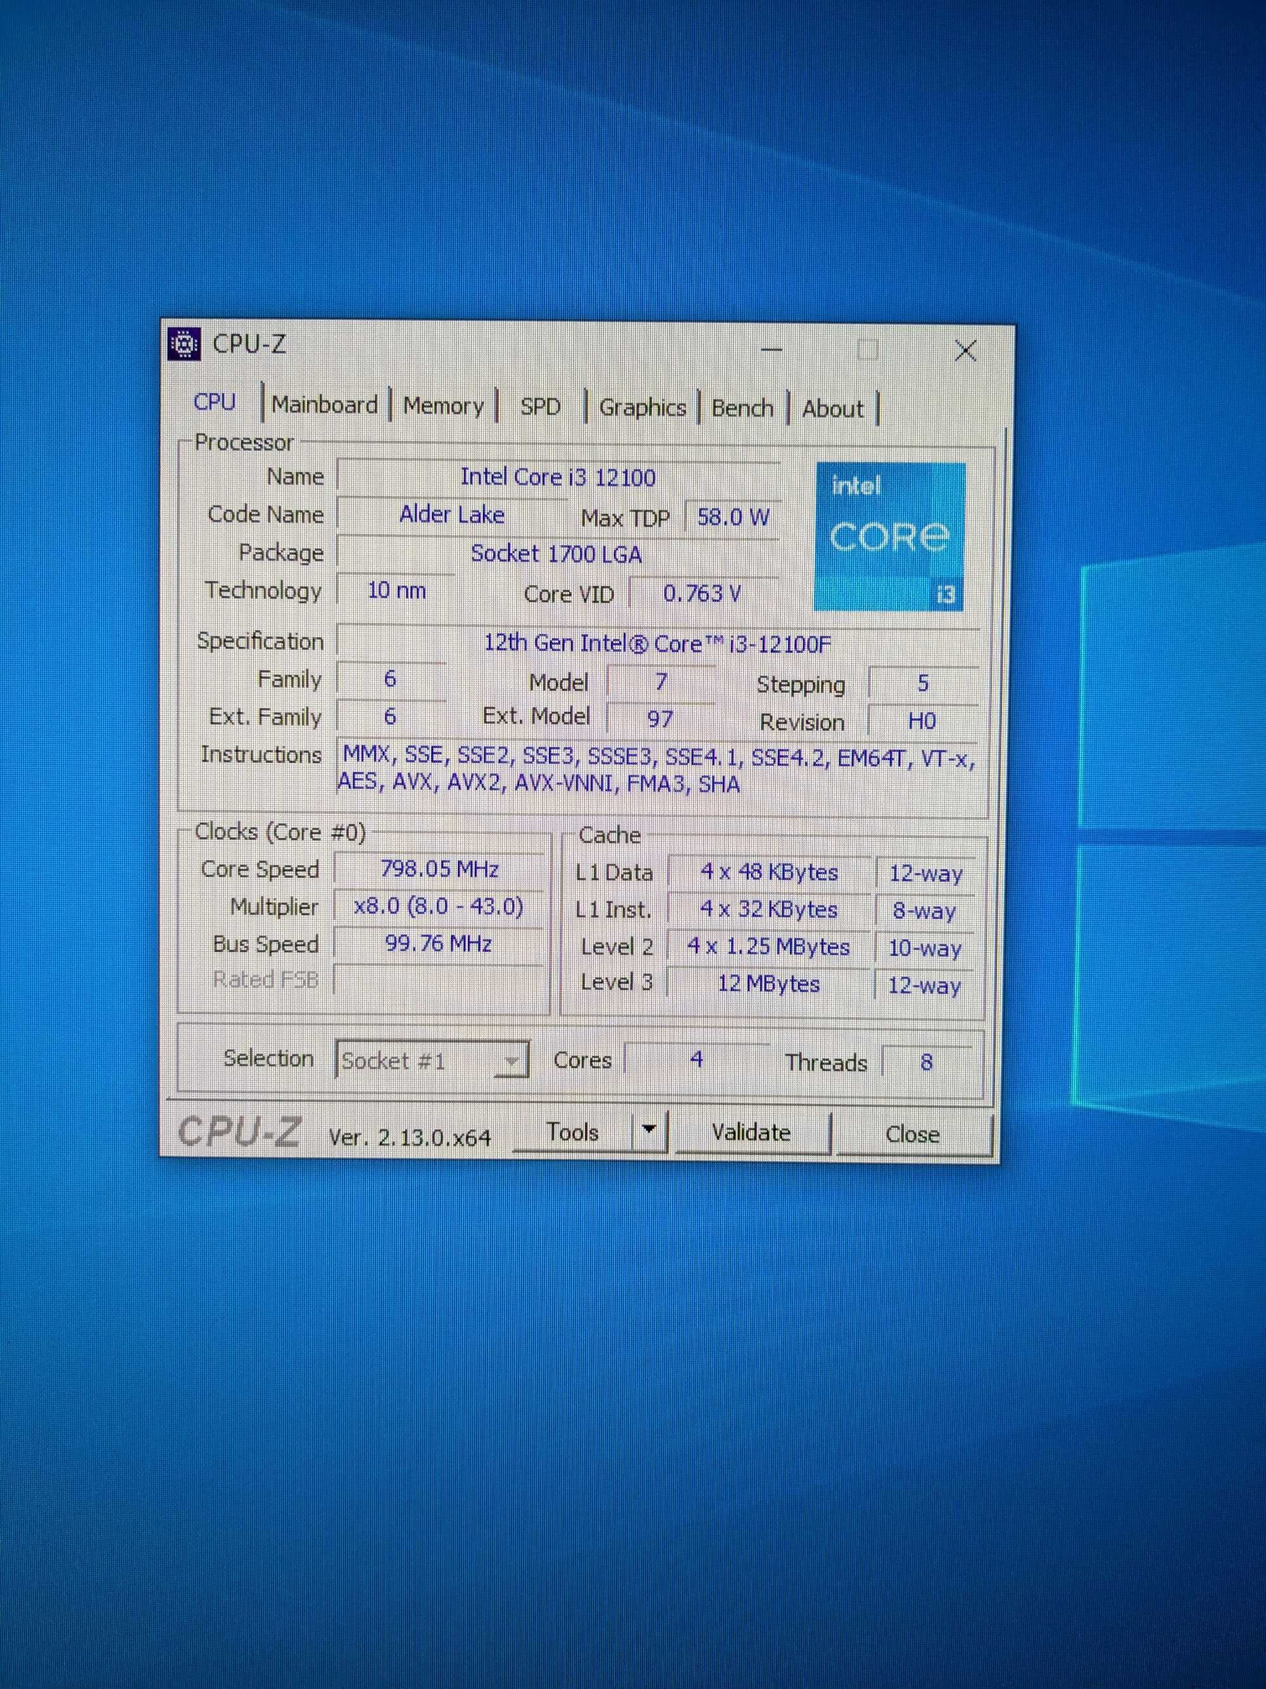Minimize the CPU-Z window
The image size is (1266, 1689).
point(772,350)
